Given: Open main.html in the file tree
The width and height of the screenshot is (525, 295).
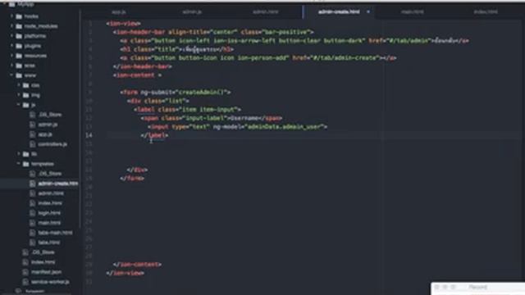Looking at the screenshot, I should [x=49, y=223].
